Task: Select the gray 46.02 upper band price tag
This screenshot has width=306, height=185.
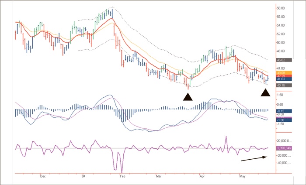Action: coord(284,60)
